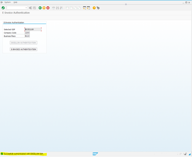Open the System menu
This screenshot has width=192, height=157.
pos(7,2)
